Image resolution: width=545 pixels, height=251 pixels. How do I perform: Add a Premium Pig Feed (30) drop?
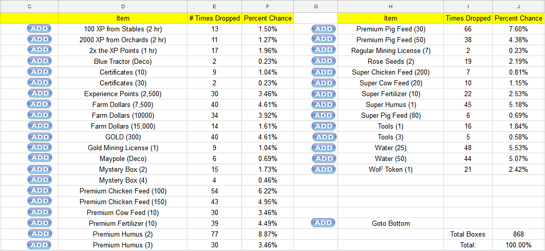(324, 29)
